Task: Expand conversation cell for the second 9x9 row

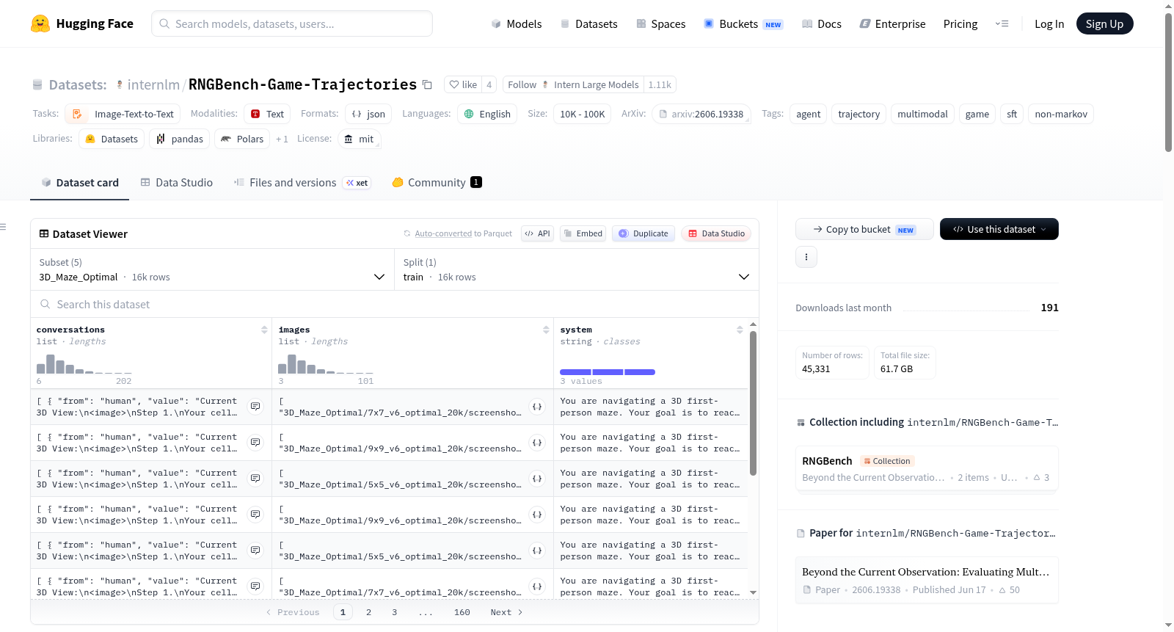Action: (255, 515)
